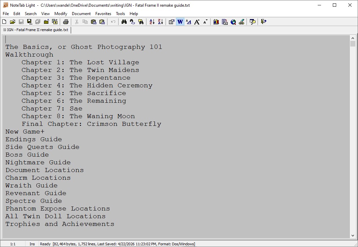Open the Document menu
358x247 pixels.
(x=81, y=14)
